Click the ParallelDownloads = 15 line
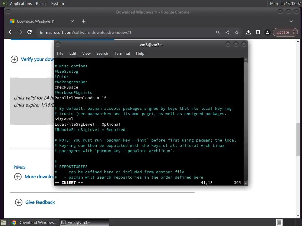This screenshot has height=226, width=302. click(x=81, y=98)
